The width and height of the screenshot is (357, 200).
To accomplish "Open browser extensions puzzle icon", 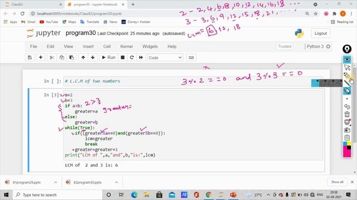I will (334, 13).
